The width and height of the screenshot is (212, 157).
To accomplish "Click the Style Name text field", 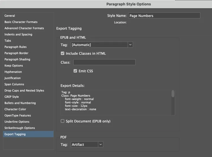I will point(164,16).
